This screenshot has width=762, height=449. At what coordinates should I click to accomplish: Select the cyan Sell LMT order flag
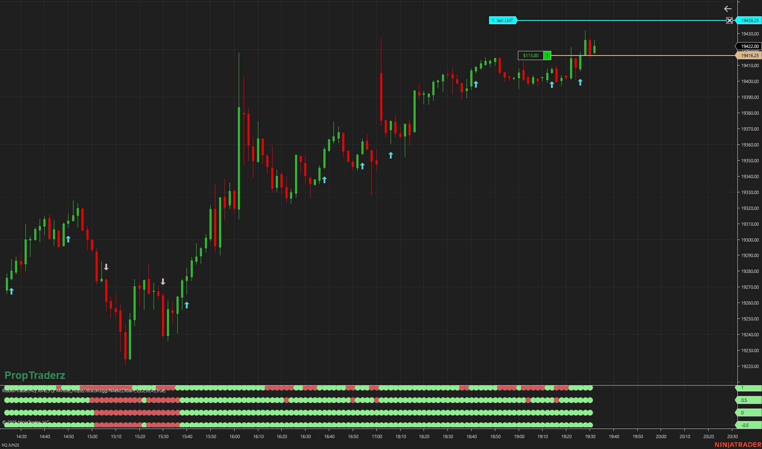(x=503, y=20)
